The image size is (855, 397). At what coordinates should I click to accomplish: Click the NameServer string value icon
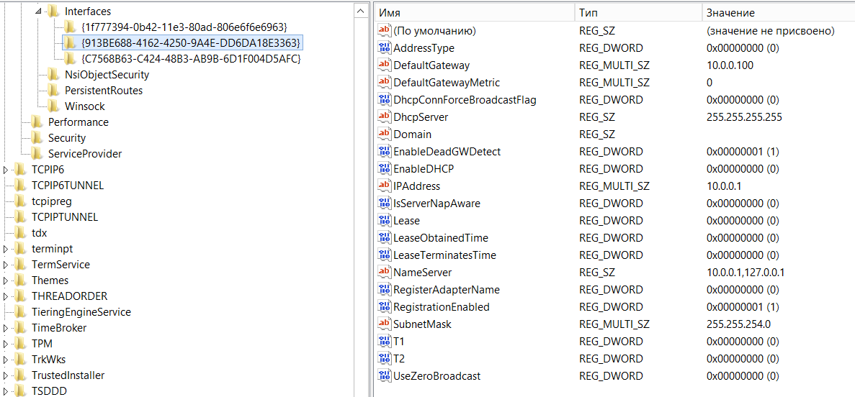tap(384, 273)
